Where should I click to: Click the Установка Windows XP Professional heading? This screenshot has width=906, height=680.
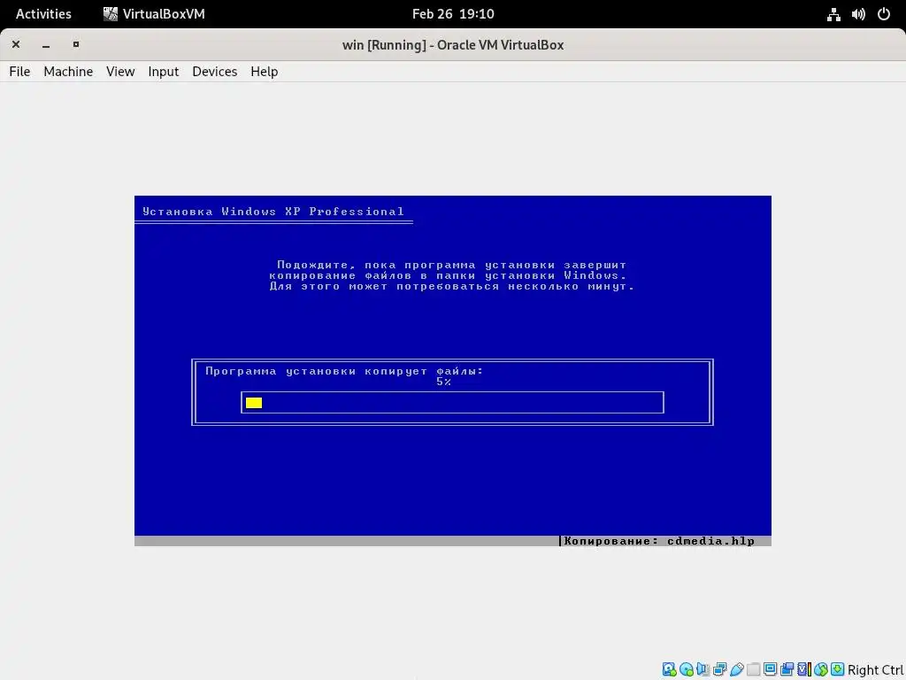[273, 212]
